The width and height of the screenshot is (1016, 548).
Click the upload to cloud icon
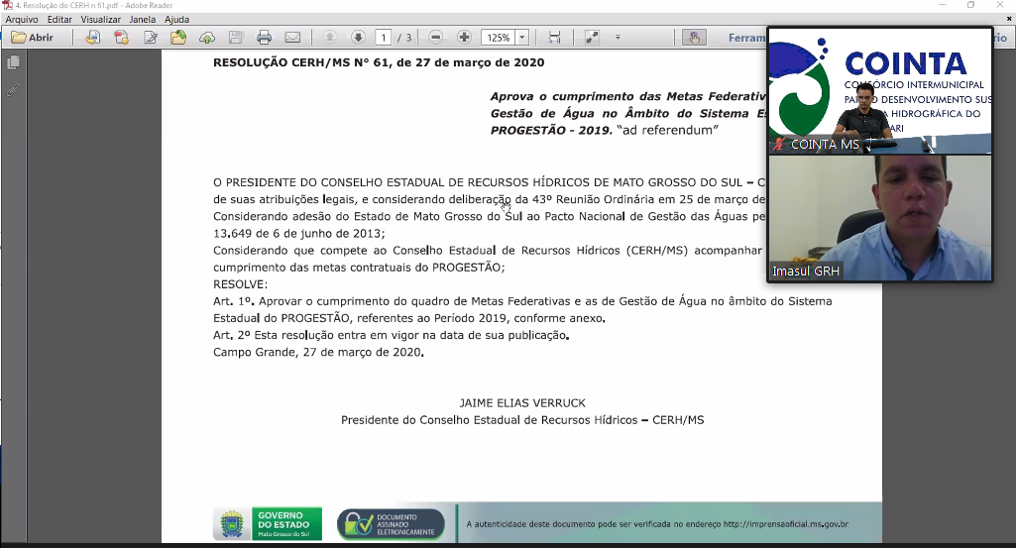tap(207, 38)
